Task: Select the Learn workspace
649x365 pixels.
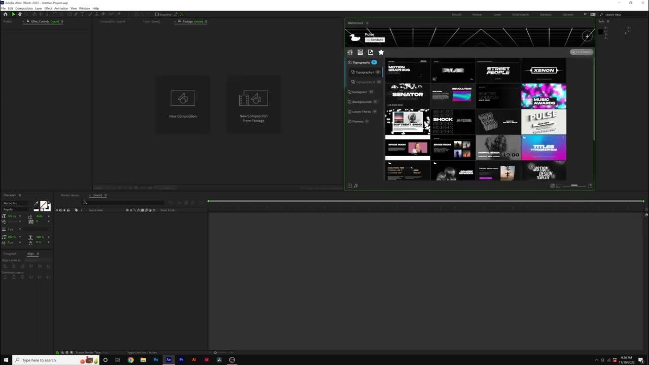Action: pos(497,15)
